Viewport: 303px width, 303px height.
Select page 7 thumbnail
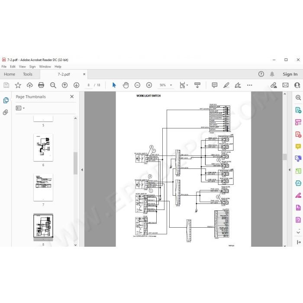click(x=43, y=187)
